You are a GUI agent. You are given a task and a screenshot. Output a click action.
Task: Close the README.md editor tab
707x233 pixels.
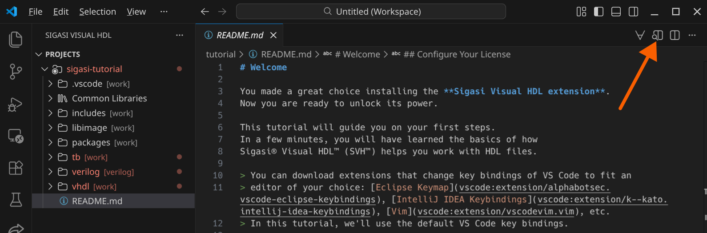[x=273, y=35]
